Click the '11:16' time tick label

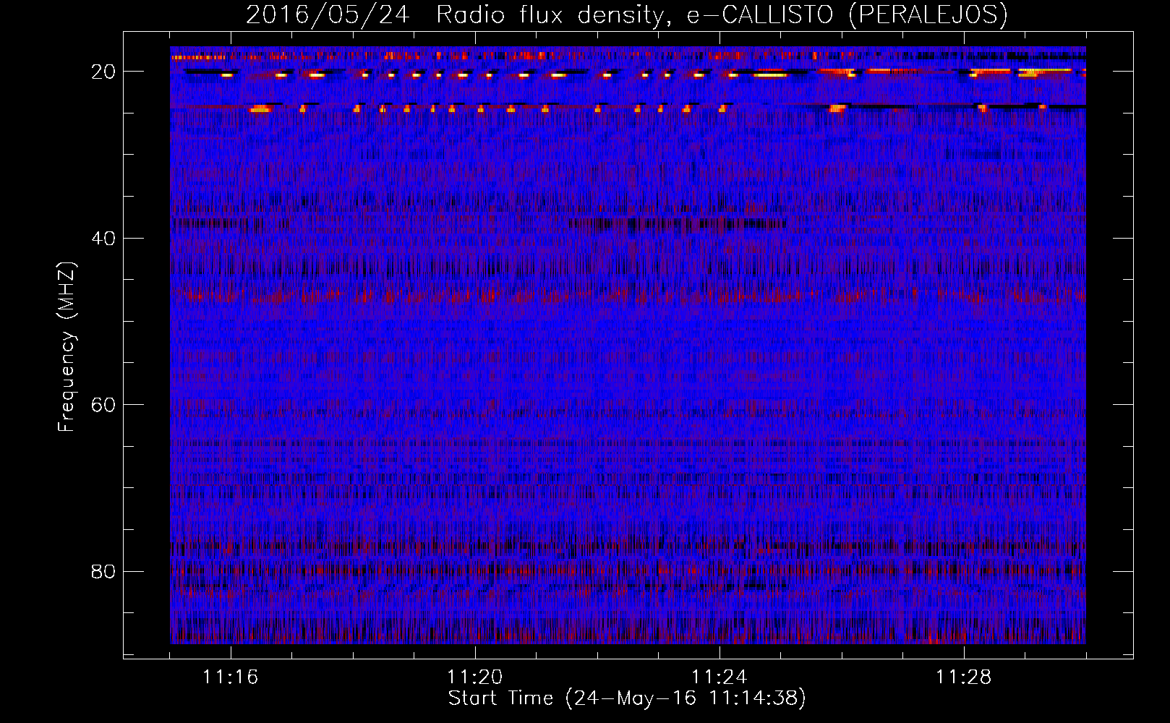[230, 677]
